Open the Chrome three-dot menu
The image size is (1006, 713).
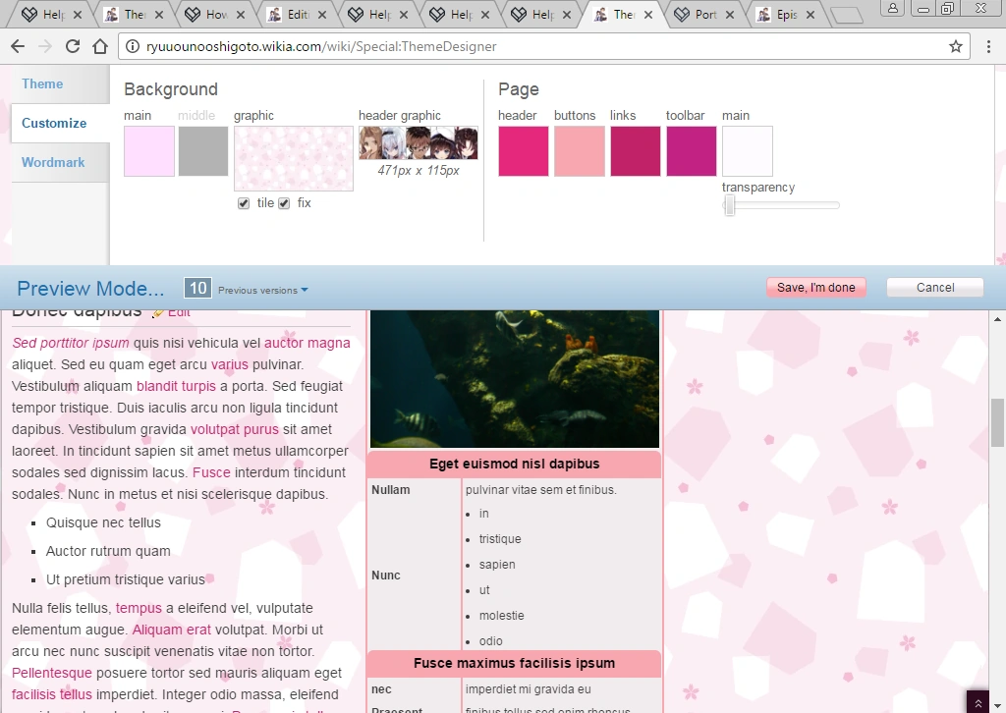coord(989,46)
